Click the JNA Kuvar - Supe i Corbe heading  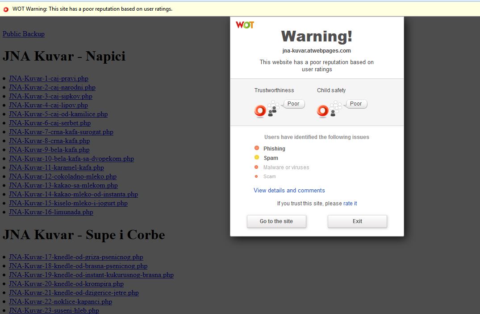(84, 235)
